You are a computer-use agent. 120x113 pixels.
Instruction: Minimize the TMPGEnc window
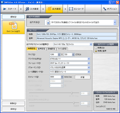[x=111, y=2]
